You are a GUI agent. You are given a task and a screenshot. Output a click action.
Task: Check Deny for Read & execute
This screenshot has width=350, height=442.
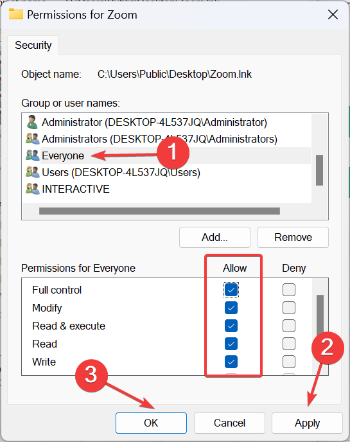tap(289, 326)
